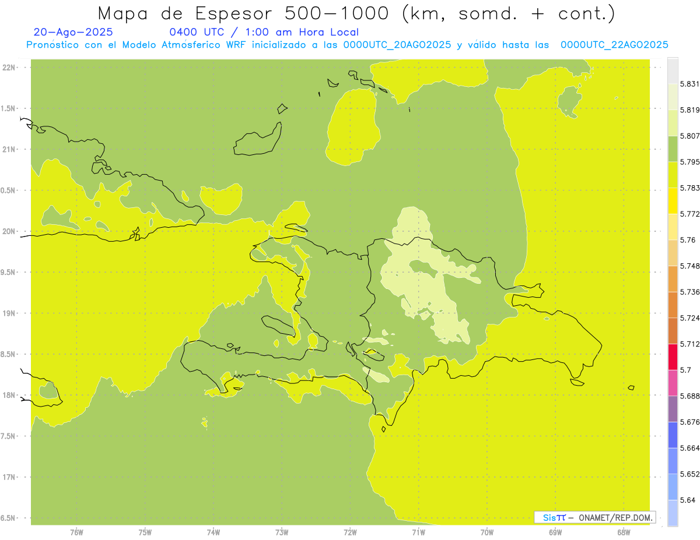Pick the pink swatch between 5.688 and 5.7
Image resolution: width=700 pixels, height=540 pixels.
[x=673, y=383]
